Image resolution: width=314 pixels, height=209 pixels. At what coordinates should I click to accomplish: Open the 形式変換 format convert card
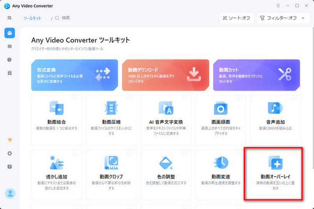tap(75, 75)
